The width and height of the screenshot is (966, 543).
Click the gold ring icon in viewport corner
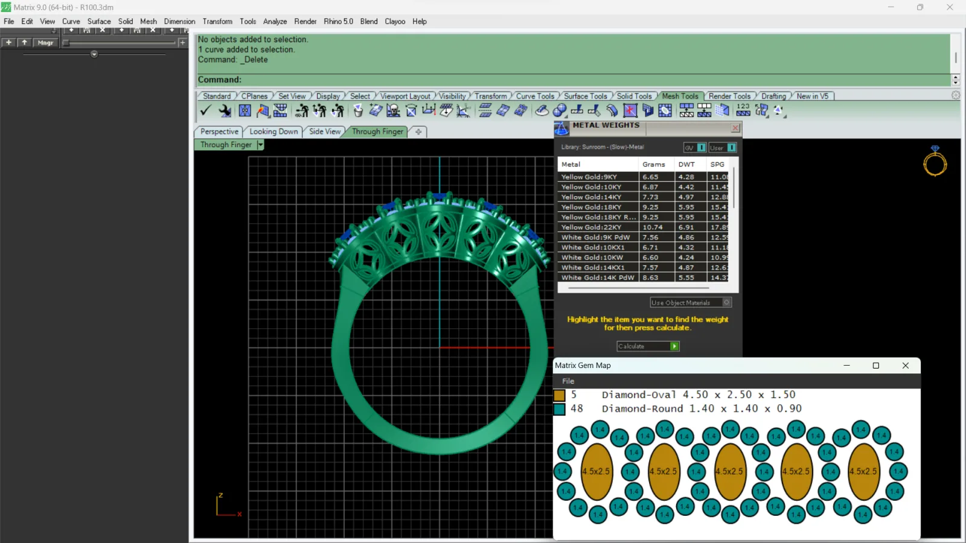pos(935,161)
